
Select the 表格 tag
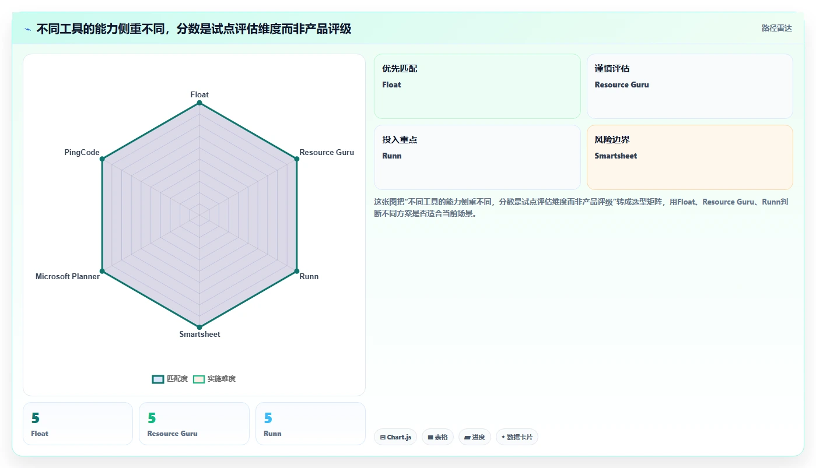(437, 437)
